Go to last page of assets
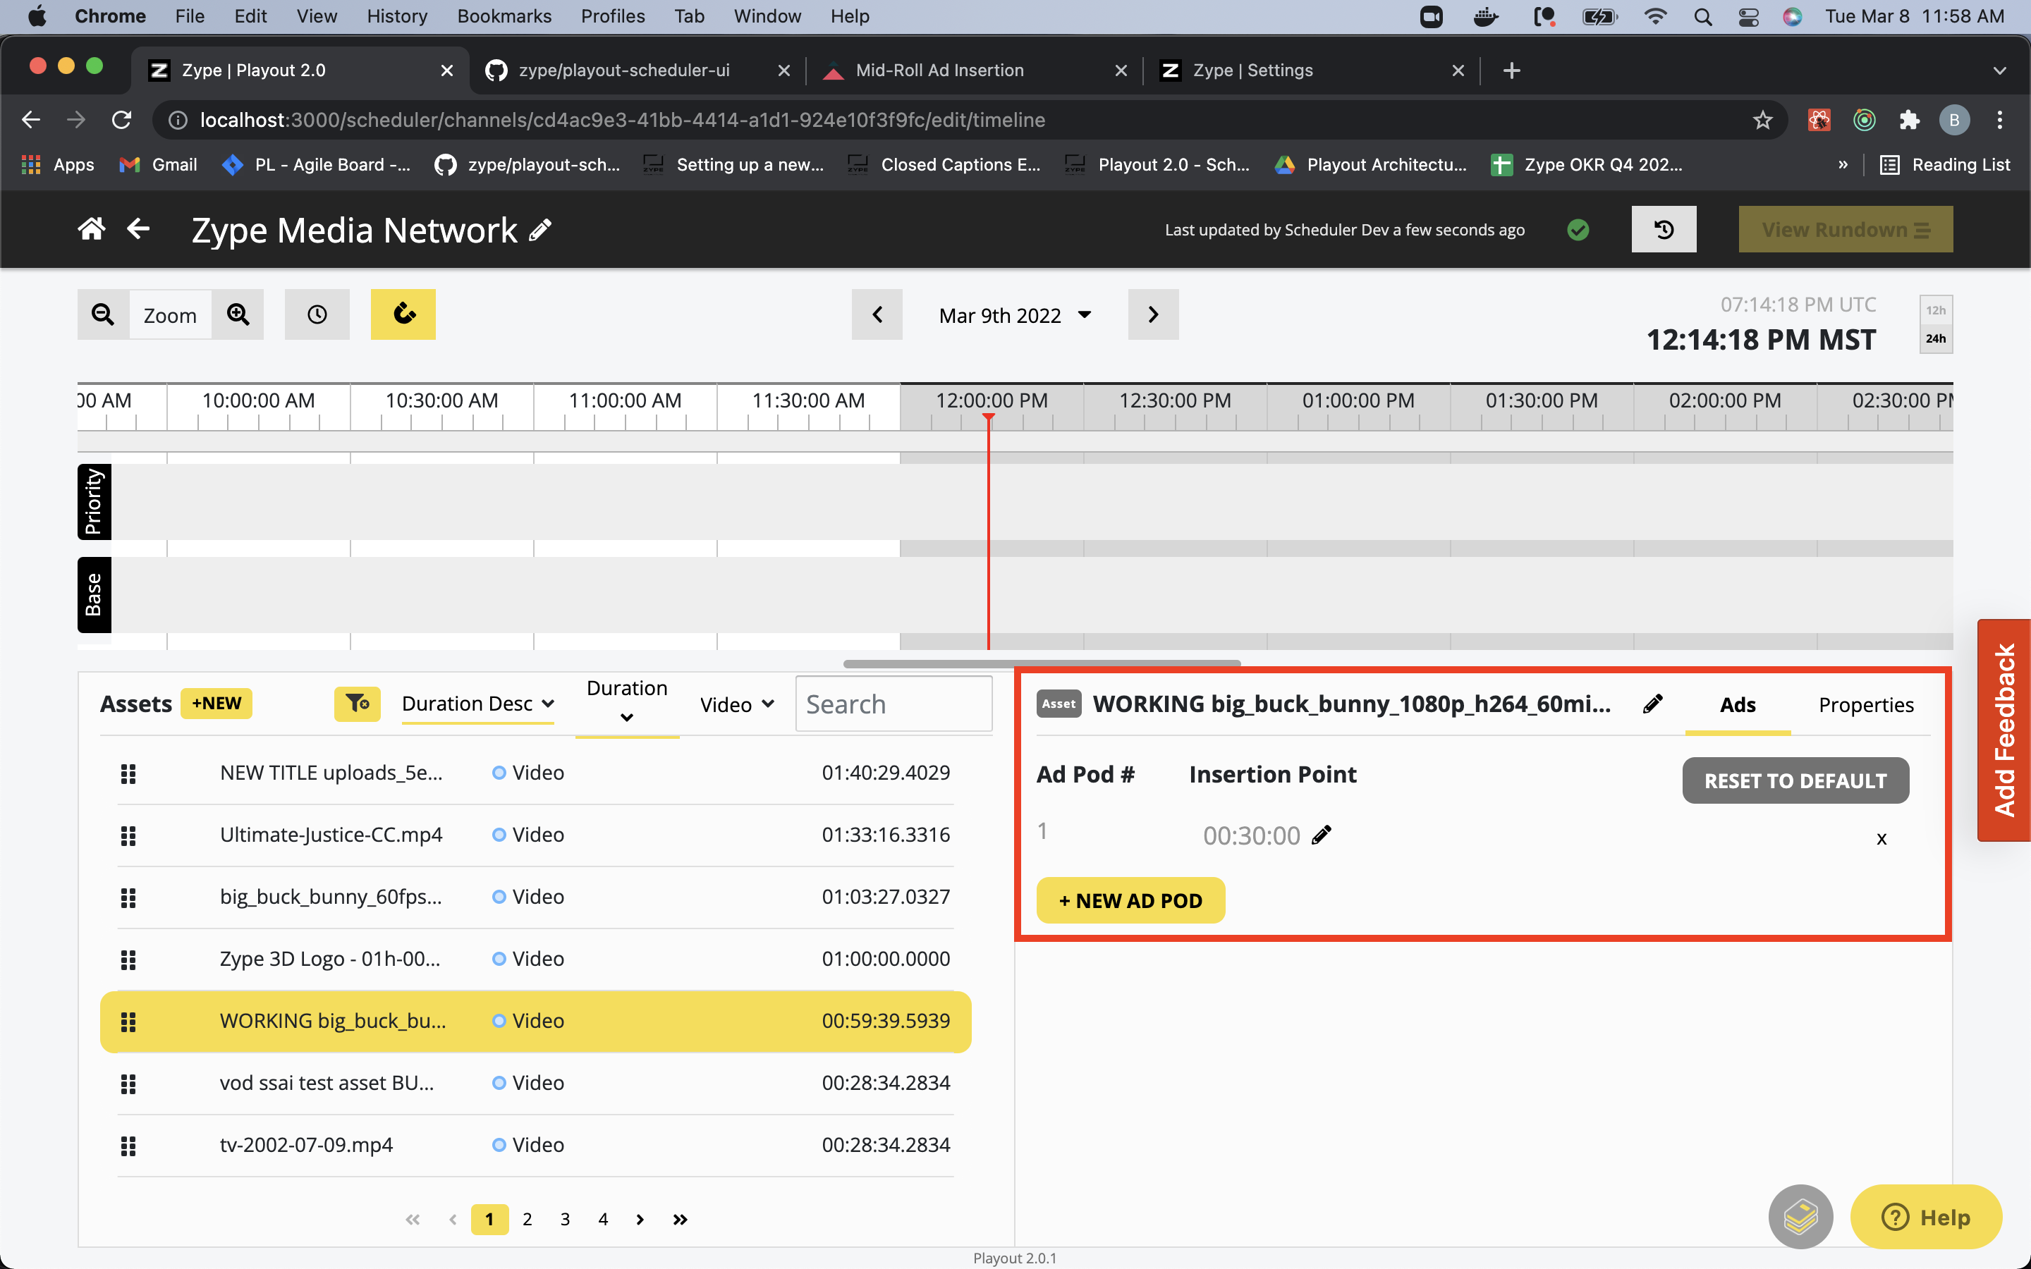Screen dimensions: 2031x1269 (681, 1220)
